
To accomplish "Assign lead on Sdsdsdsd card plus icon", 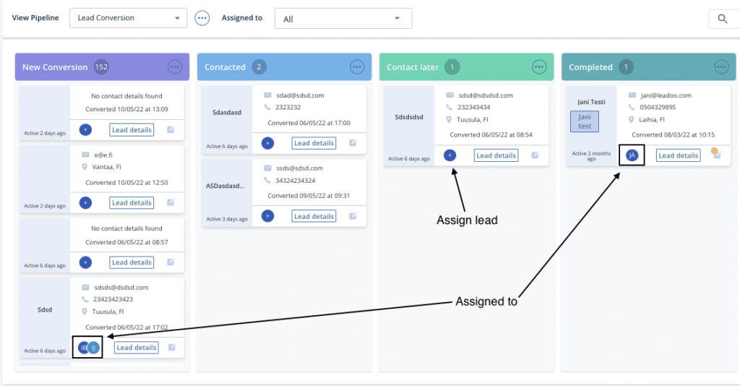I will (x=449, y=155).
